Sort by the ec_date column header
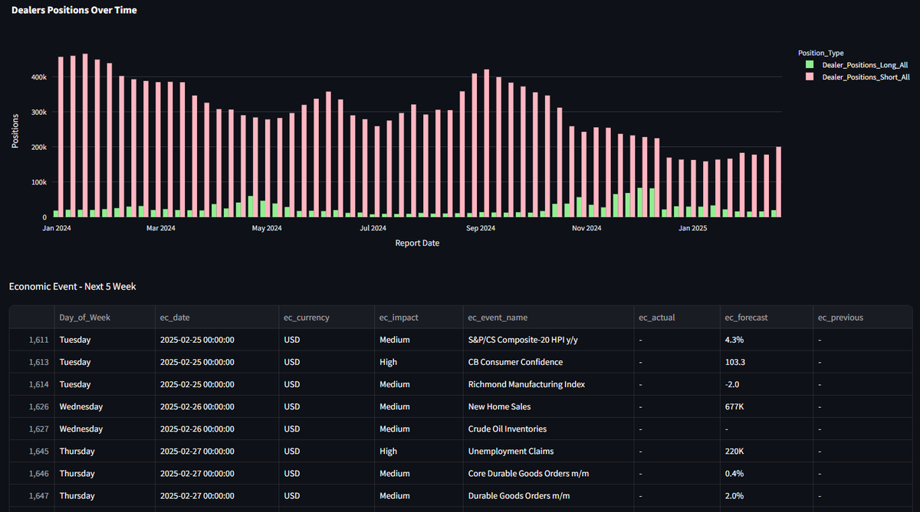The image size is (920, 512). coord(216,318)
